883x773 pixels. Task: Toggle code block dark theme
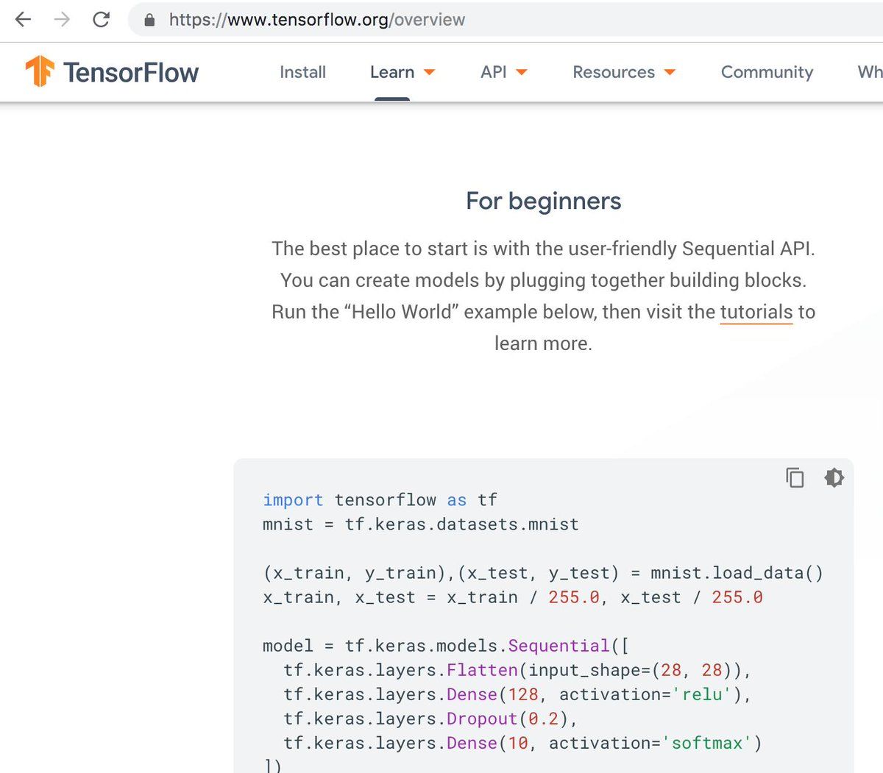(834, 478)
